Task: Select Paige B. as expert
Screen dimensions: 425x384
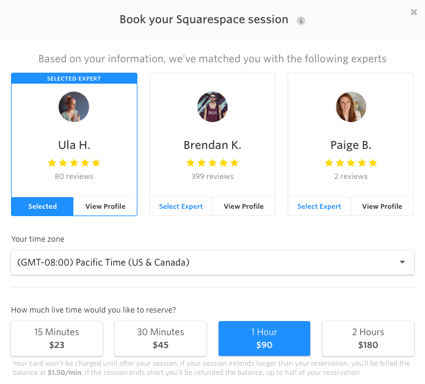Action: coord(319,206)
